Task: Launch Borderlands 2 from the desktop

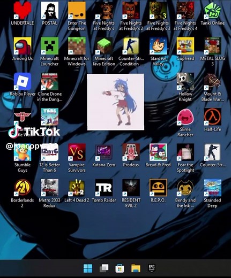Action: [23, 188]
